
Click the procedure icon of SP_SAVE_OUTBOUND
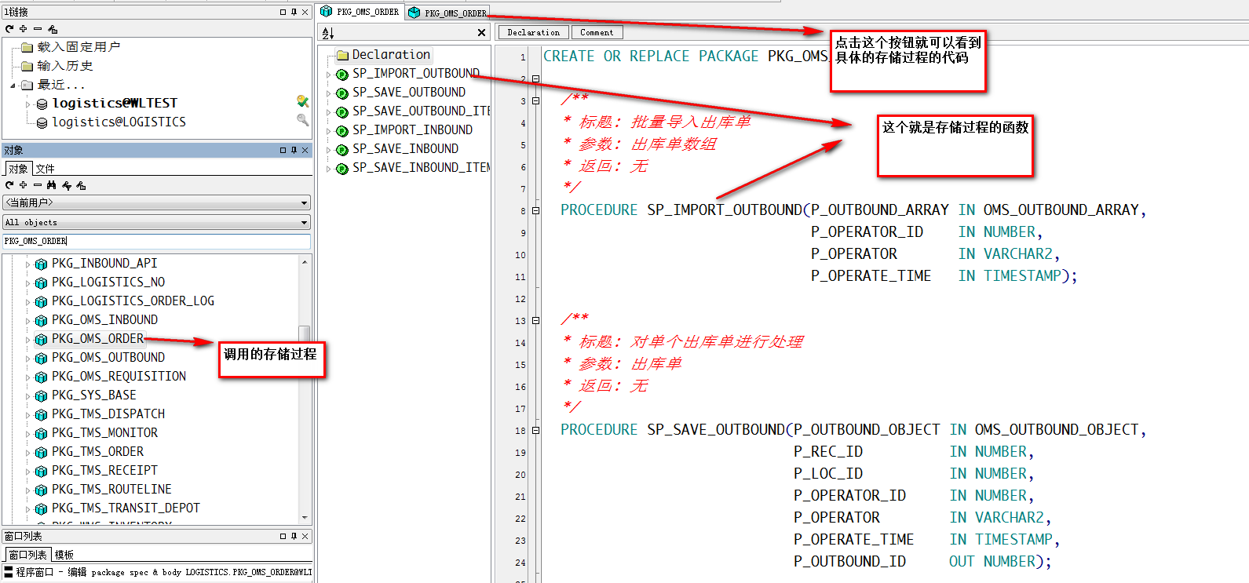(342, 93)
